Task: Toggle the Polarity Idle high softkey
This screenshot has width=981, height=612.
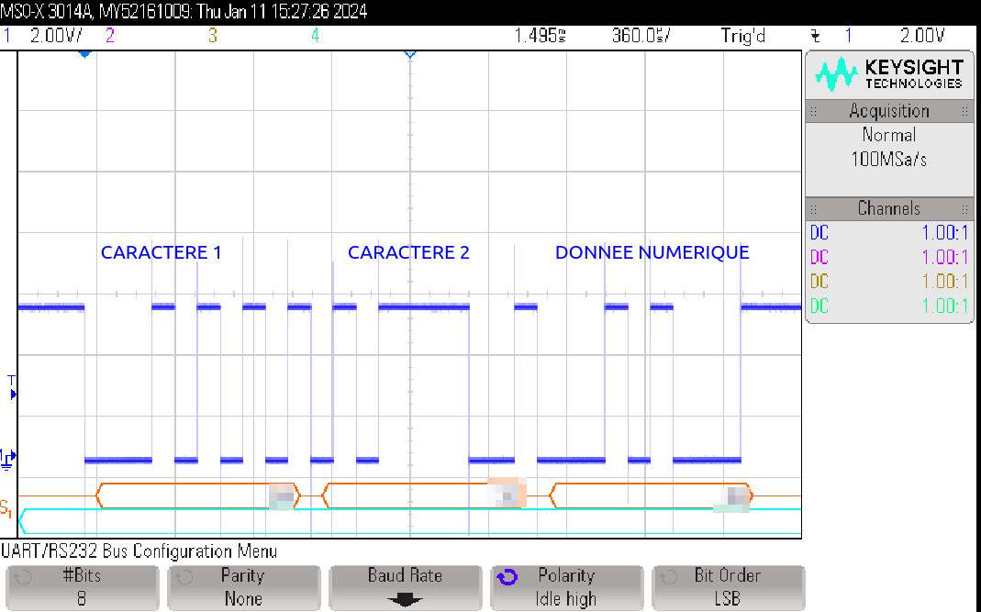Action: 565,587
